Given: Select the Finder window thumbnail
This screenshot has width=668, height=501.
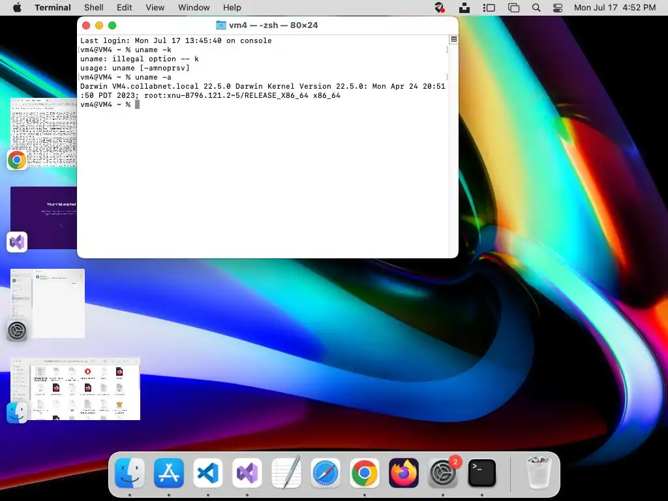Looking at the screenshot, I should pyautogui.click(x=76, y=389).
